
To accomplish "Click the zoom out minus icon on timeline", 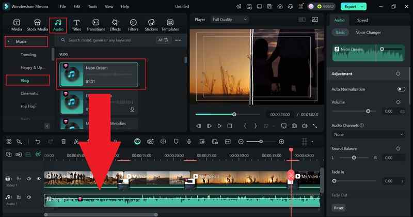I will (x=241, y=142).
